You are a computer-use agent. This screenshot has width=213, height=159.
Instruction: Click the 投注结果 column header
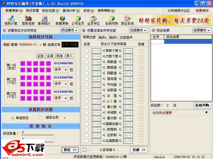(x=188, y=37)
